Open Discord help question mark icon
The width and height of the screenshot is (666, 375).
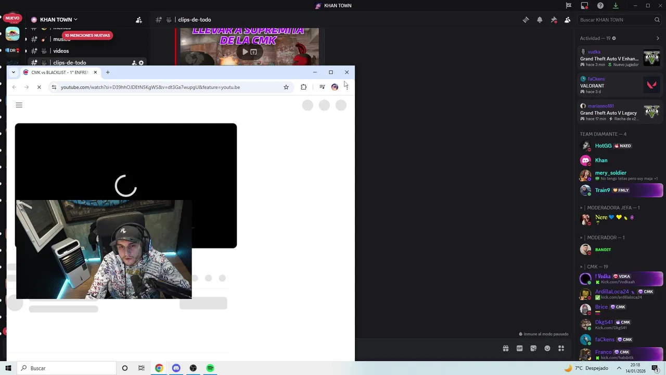600,6
